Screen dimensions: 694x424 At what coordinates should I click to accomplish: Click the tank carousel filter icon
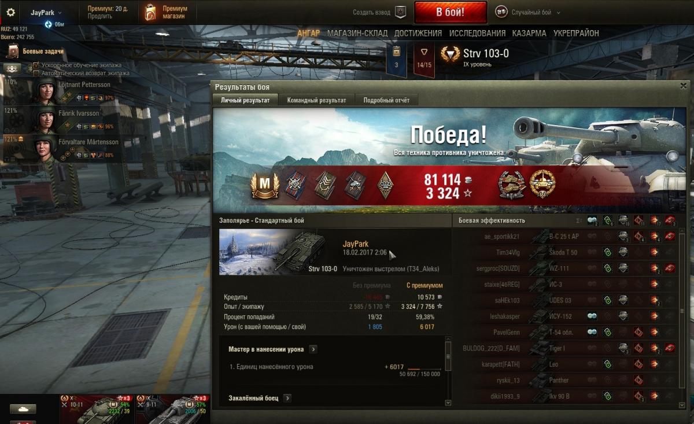coord(23,409)
